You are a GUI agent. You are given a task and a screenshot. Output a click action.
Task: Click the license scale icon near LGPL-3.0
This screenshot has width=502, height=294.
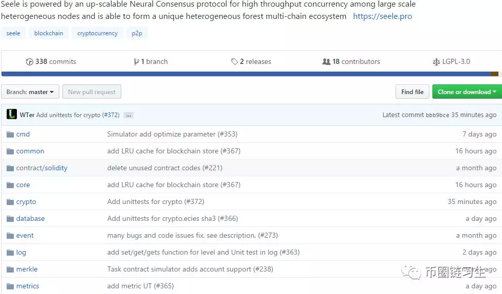[x=436, y=62]
